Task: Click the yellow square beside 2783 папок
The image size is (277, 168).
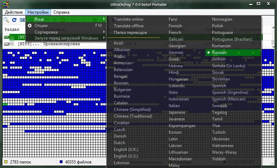Action: click(x=6, y=162)
